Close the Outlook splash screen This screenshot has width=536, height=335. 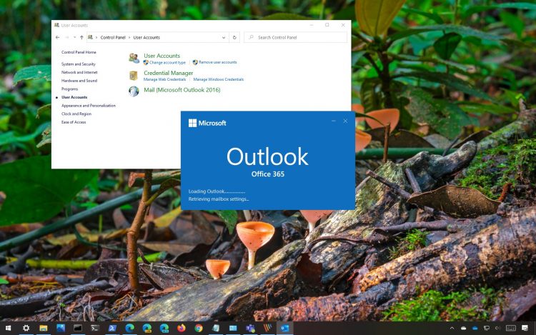coord(345,121)
